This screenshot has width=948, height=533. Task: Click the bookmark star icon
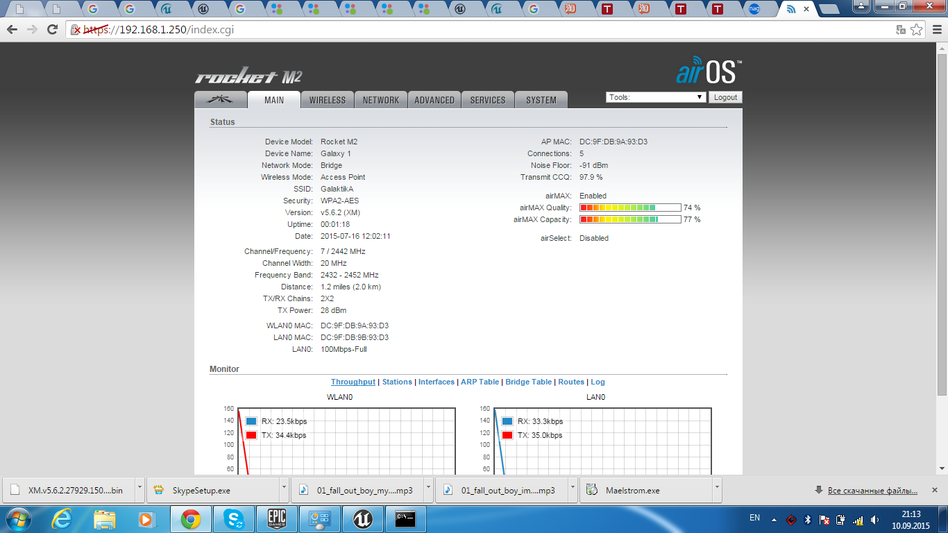(917, 29)
